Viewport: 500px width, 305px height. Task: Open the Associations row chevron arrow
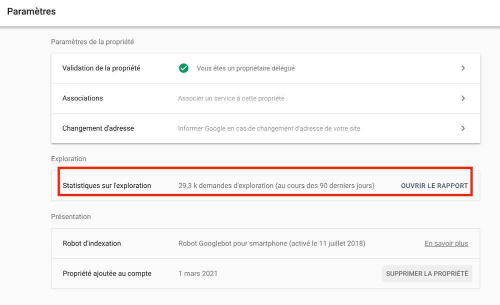click(463, 98)
